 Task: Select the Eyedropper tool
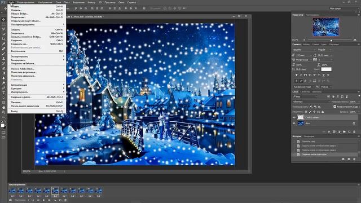[3, 44]
